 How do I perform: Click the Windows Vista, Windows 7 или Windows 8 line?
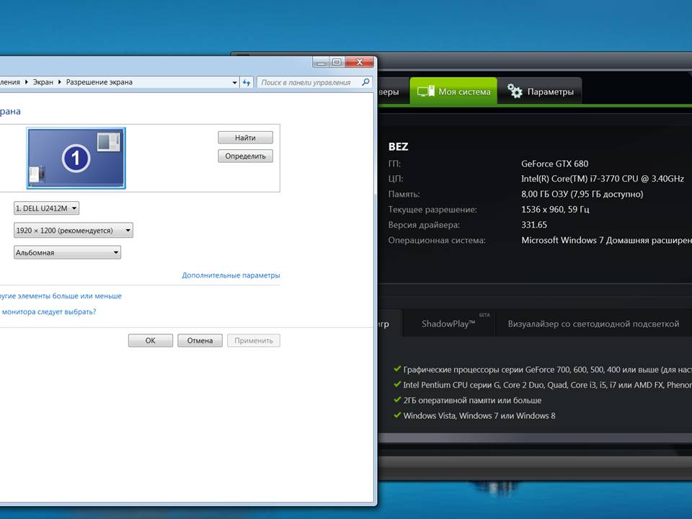click(479, 415)
